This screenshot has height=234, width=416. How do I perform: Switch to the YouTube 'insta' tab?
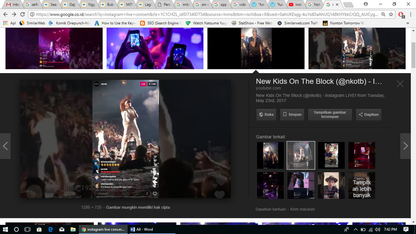pyautogui.click(x=295, y=5)
